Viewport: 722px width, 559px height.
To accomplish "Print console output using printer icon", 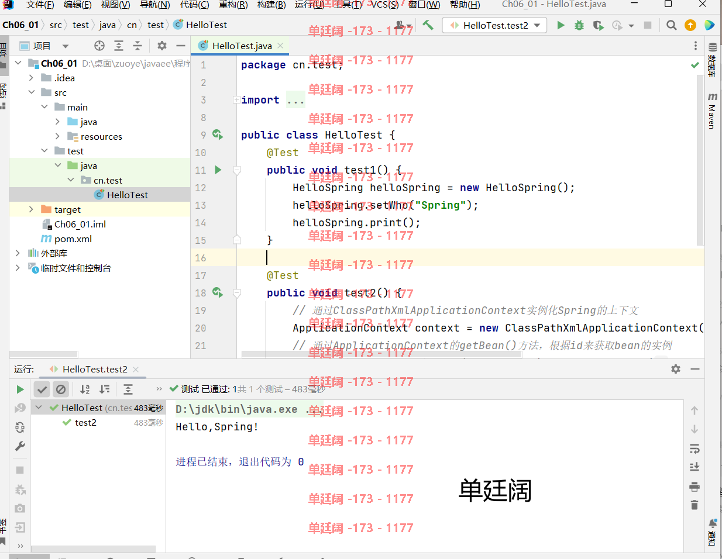I will (695, 486).
